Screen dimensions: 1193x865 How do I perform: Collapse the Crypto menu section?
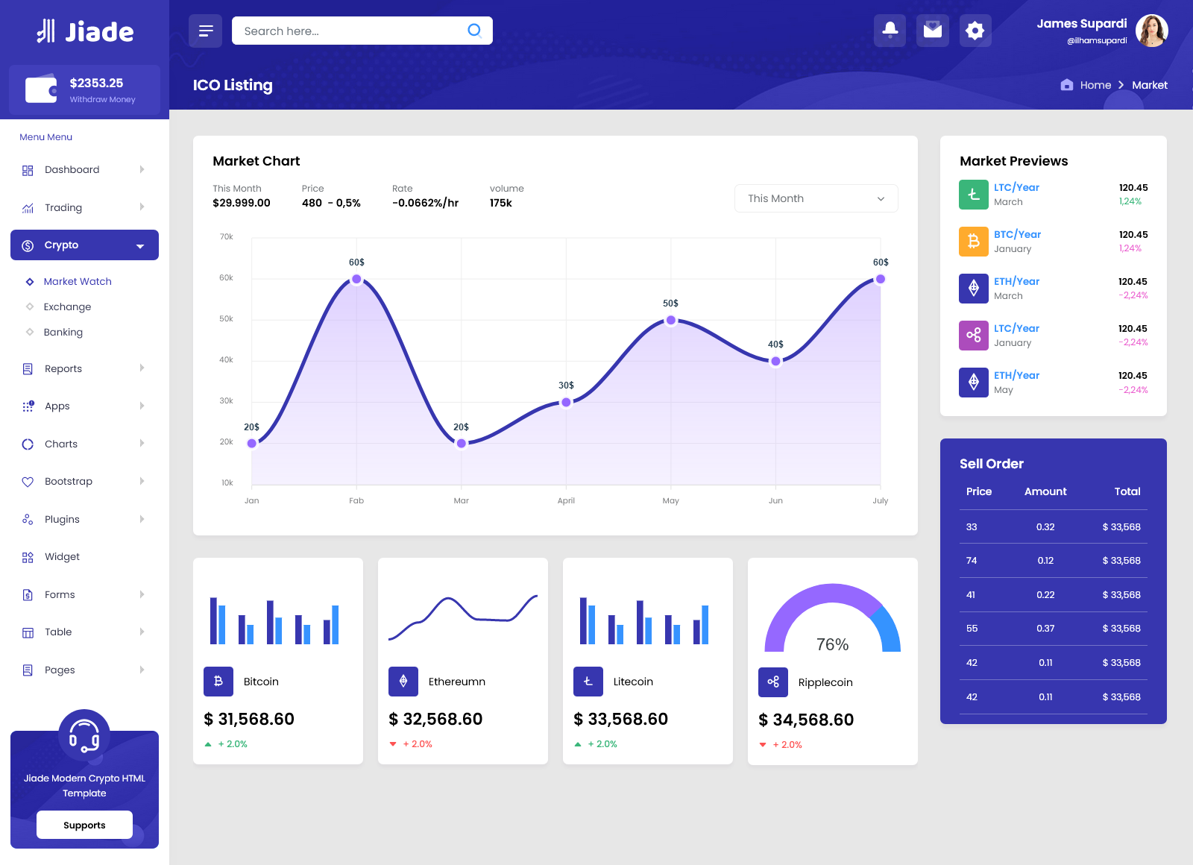click(x=139, y=245)
